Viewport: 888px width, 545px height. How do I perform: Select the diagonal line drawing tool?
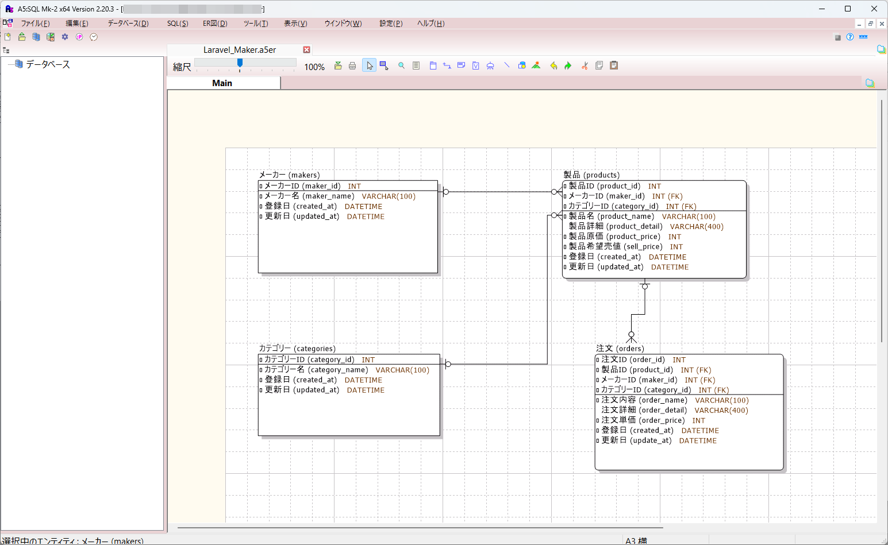tap(506, 65)
